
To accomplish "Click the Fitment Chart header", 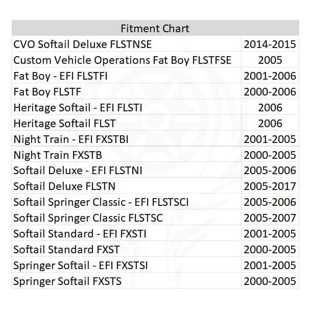I will (x=155, y=28).
